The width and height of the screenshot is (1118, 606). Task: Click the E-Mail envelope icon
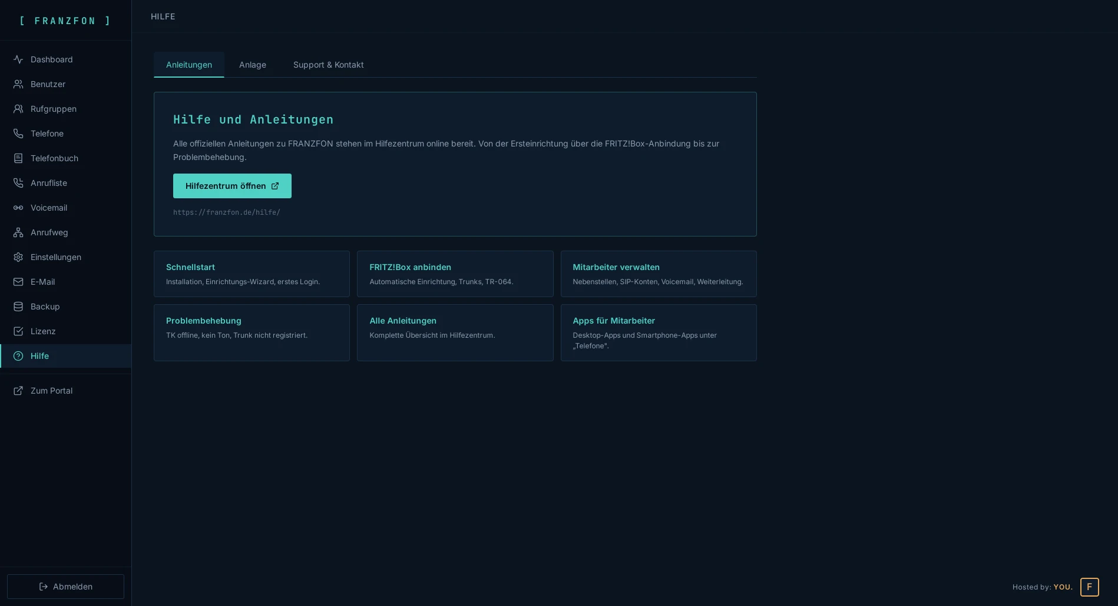18,282
